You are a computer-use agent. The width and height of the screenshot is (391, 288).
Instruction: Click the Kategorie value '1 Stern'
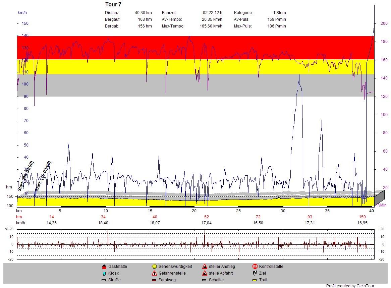[x=279, y=13]
